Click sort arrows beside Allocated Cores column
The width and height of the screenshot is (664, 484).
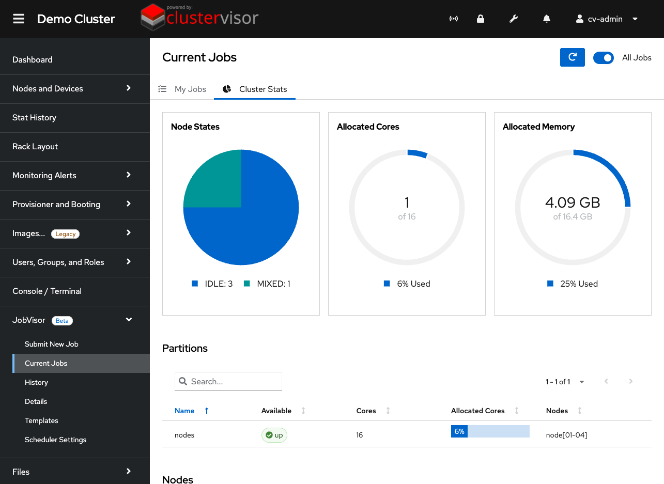(x=517, y=411)
